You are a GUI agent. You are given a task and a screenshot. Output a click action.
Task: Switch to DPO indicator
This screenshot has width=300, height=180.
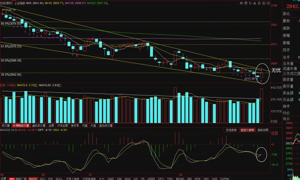point(161,179)
